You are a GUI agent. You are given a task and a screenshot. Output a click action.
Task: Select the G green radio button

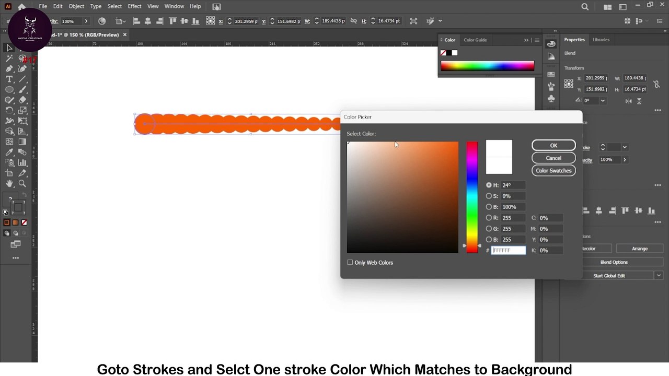tap(489, 229)
